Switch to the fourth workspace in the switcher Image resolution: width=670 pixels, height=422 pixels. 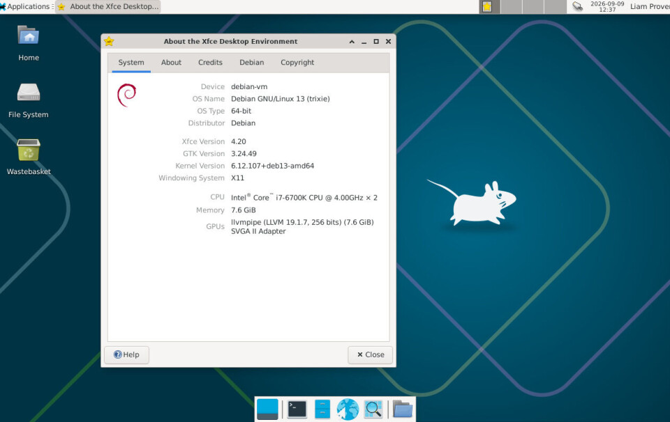556,6
